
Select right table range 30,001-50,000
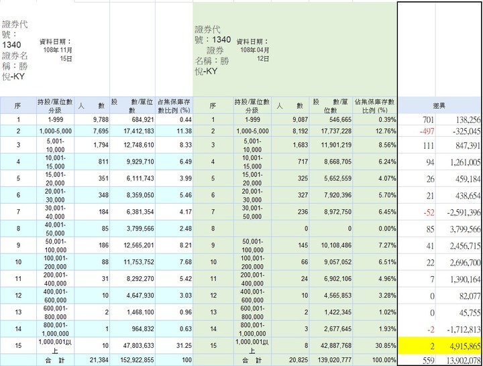pyautogui.click(x=252, y=212)
